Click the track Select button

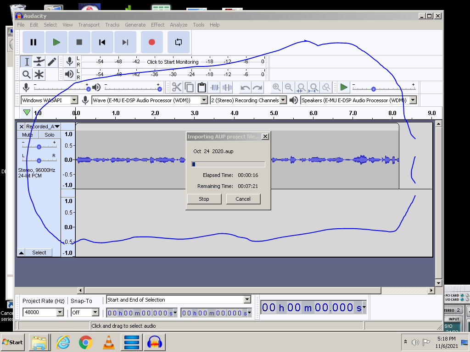point(39,253)
